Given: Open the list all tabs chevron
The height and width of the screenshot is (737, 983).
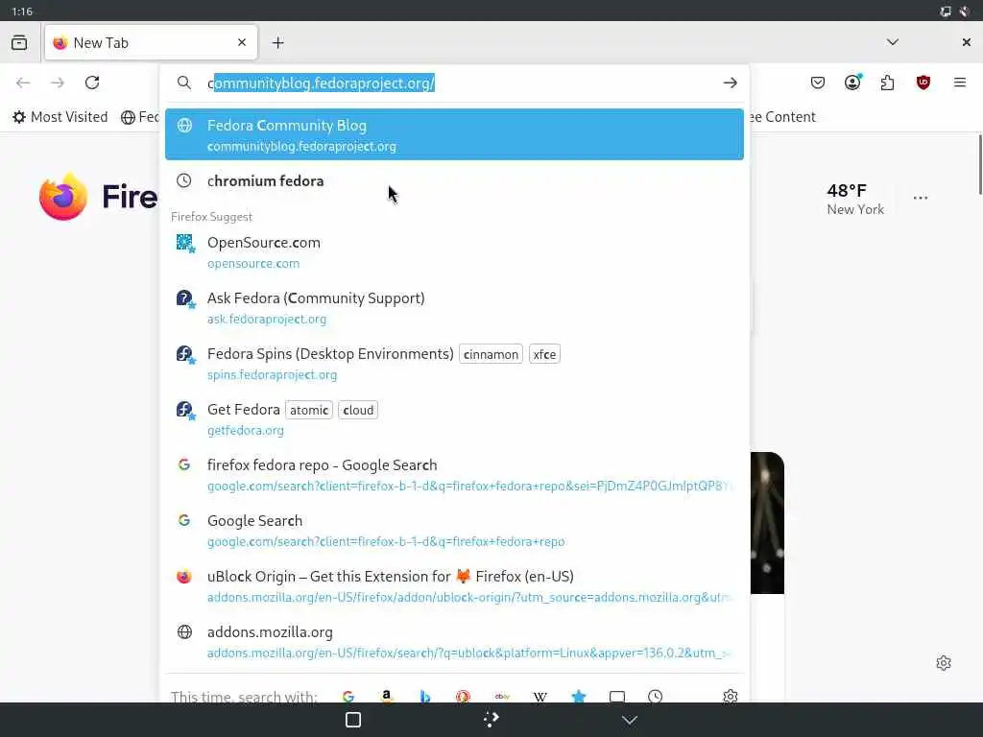Looking at the screenshot, I should click(x=892, y=42).
